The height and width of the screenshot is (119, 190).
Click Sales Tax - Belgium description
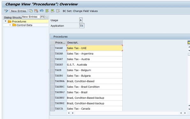click(94, 70)
